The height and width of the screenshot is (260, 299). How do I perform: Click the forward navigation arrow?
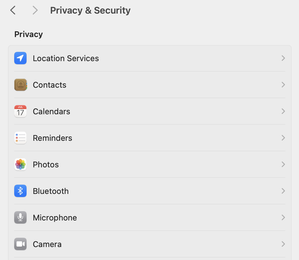[x=35, y=10]
